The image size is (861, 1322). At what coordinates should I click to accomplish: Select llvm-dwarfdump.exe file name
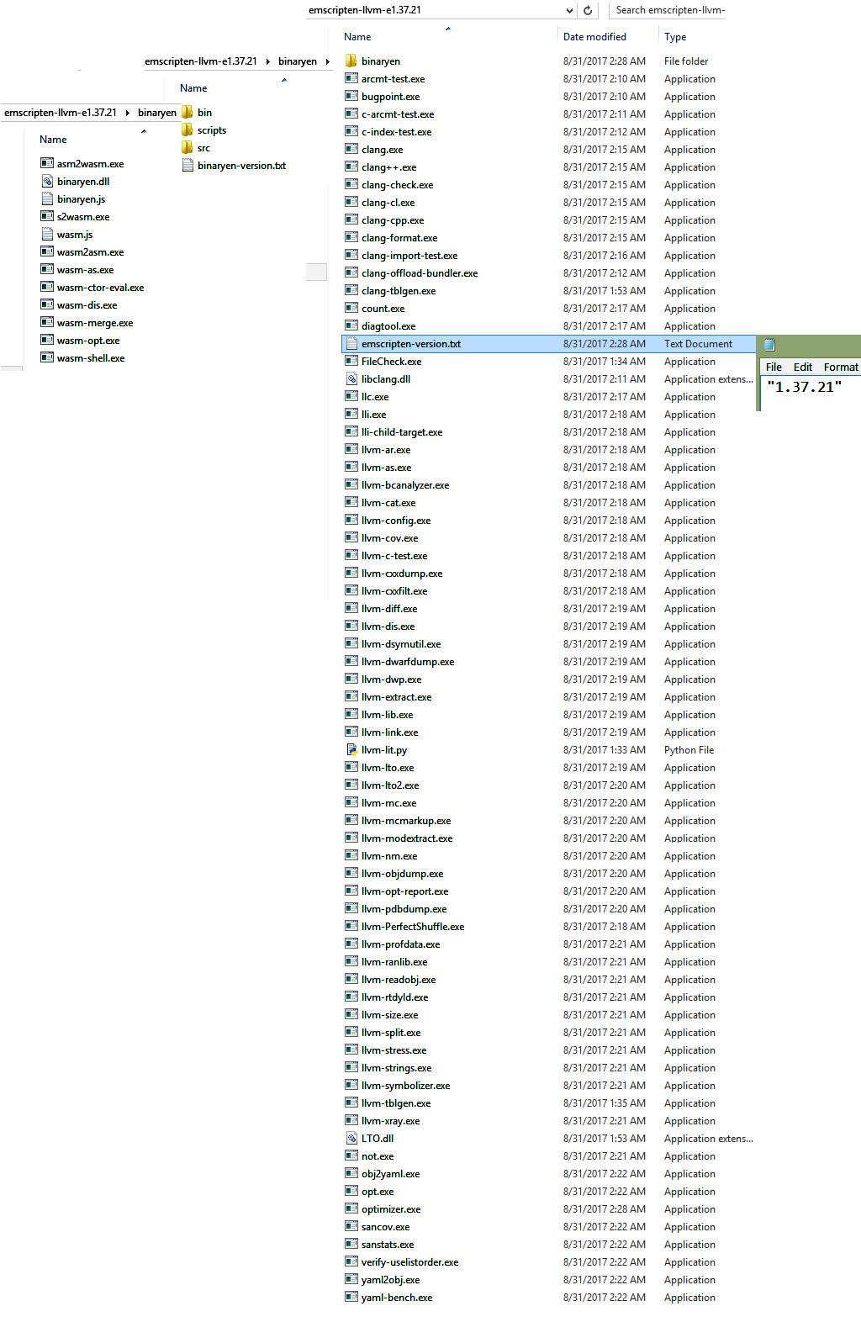408,662
